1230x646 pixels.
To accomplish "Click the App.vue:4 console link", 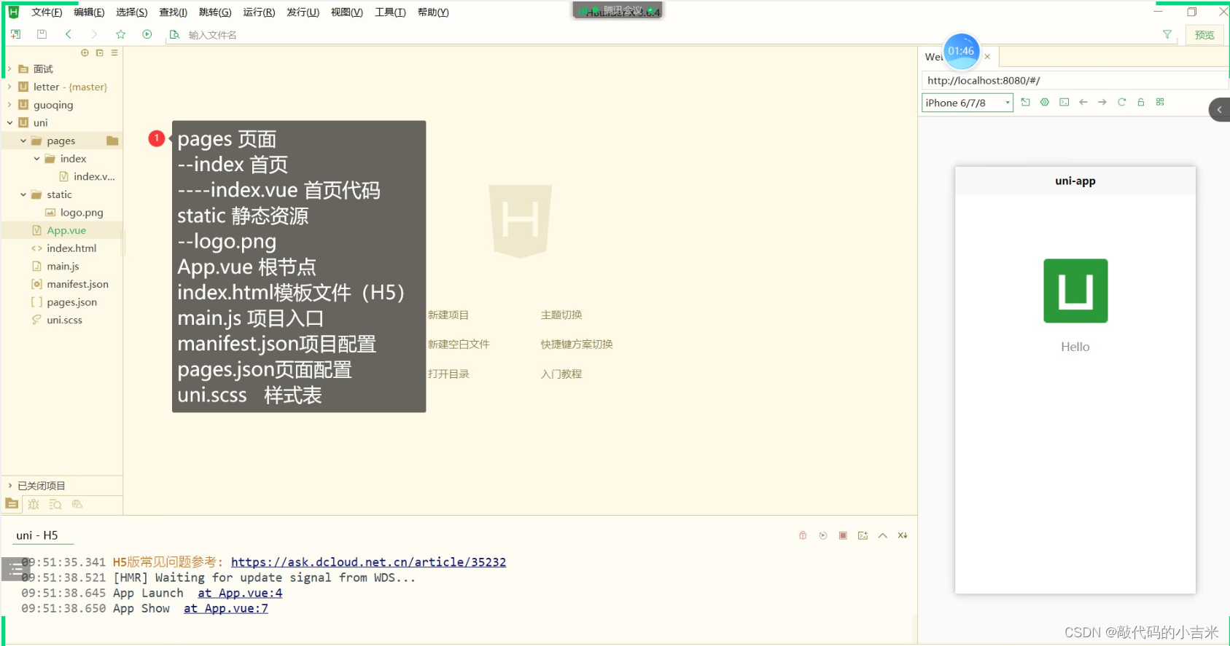I will pyautogui.click(x=240, y=593).
